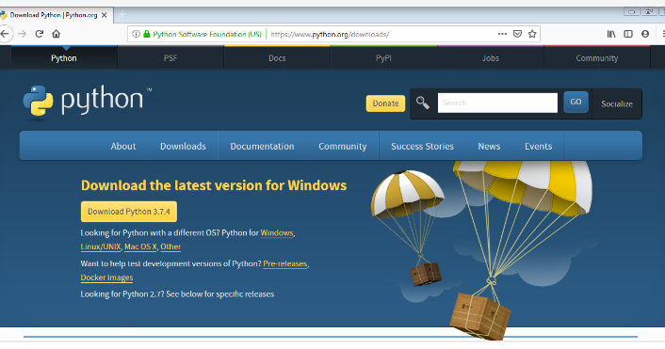
Task: Open the Windows download link
Action: click(277, 233)
